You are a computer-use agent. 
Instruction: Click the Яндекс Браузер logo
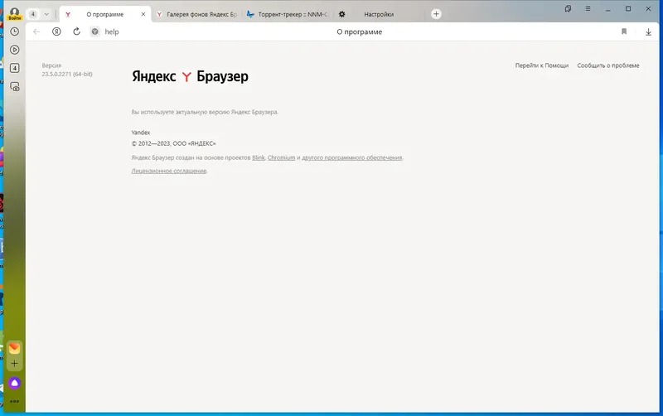pos(190,76)
